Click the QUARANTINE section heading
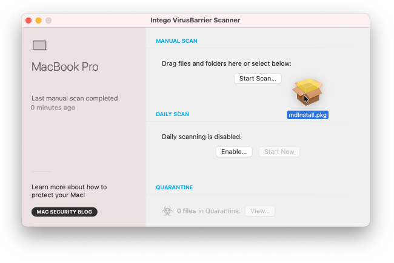Image resolution: width=394 pixels, height=263 pixels. coord(175,187)
